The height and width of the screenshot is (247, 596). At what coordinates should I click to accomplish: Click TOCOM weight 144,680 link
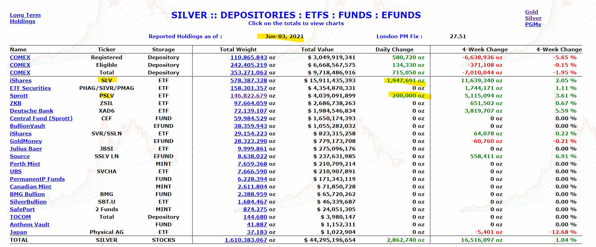(x=255, y=217)
